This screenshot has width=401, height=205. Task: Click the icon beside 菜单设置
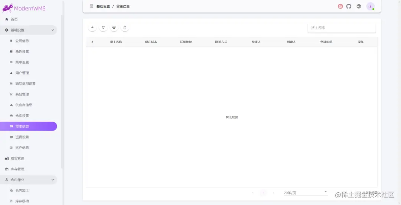[11, 62]
